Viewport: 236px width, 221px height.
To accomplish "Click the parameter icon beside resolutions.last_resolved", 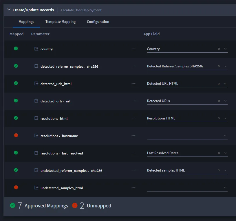I will (36, 153).
